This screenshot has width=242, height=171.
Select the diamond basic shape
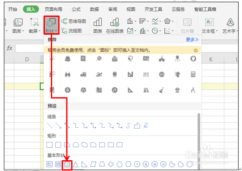tap(111, 164)
